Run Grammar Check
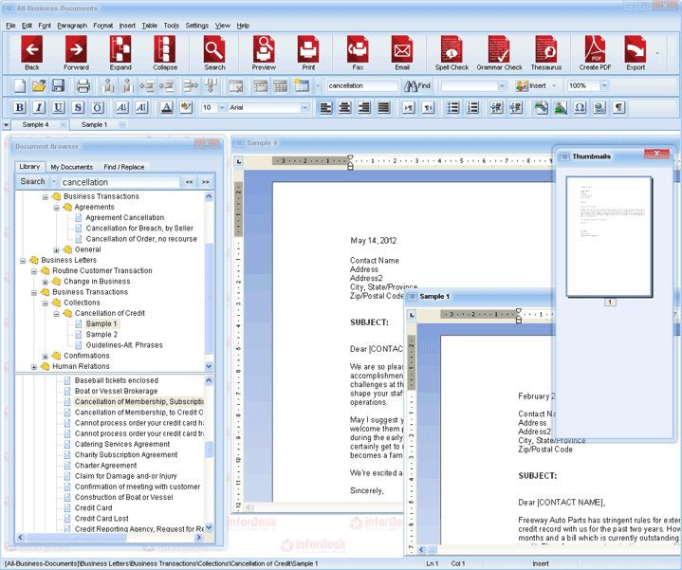The image size is (682, 570). pos(499,50)
